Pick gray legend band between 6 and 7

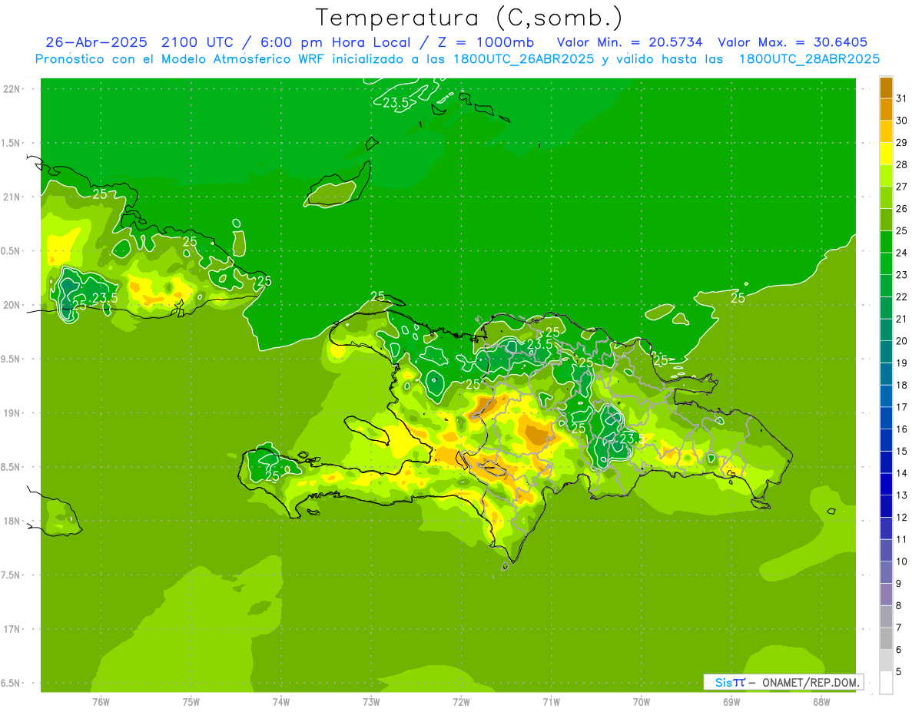[886, 638]
